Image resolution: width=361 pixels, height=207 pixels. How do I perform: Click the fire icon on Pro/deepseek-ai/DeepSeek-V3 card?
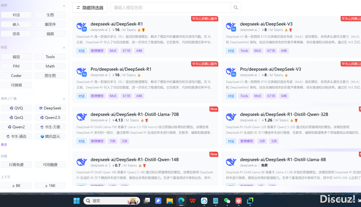pyautogui.click(x=286, y=75)
